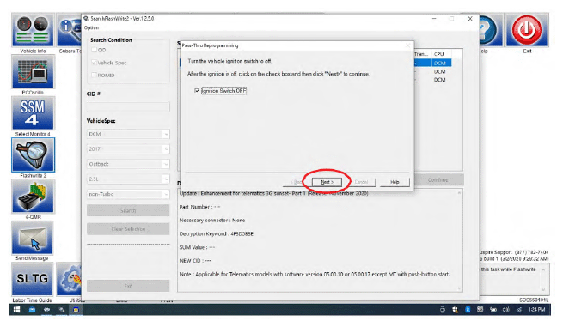Toggle the ROMID checkbox
The image size is (563, 327).
coord(94,75)
